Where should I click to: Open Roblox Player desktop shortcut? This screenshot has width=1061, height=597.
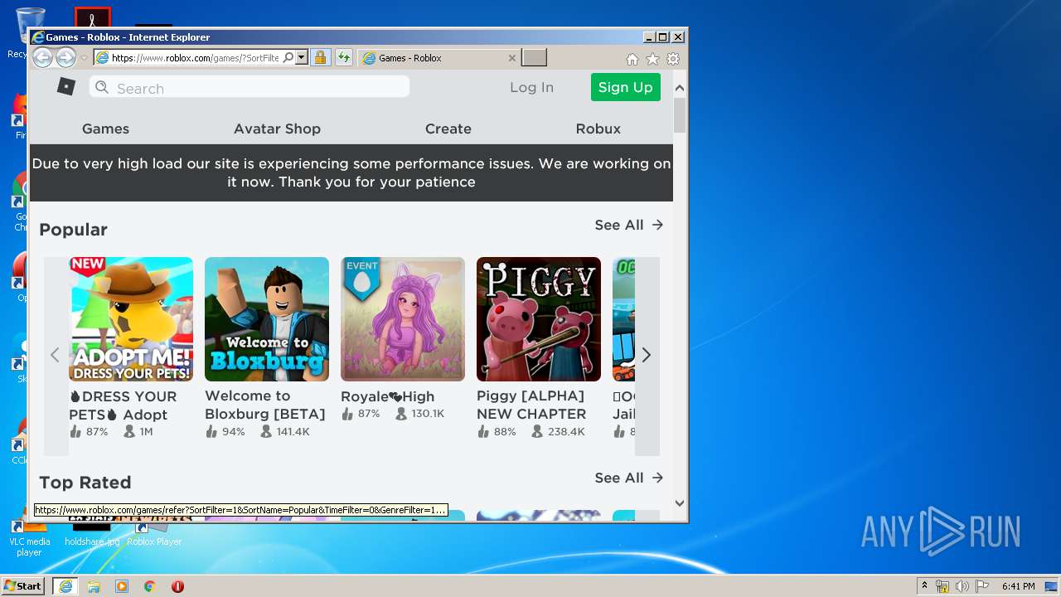point(154,531)
